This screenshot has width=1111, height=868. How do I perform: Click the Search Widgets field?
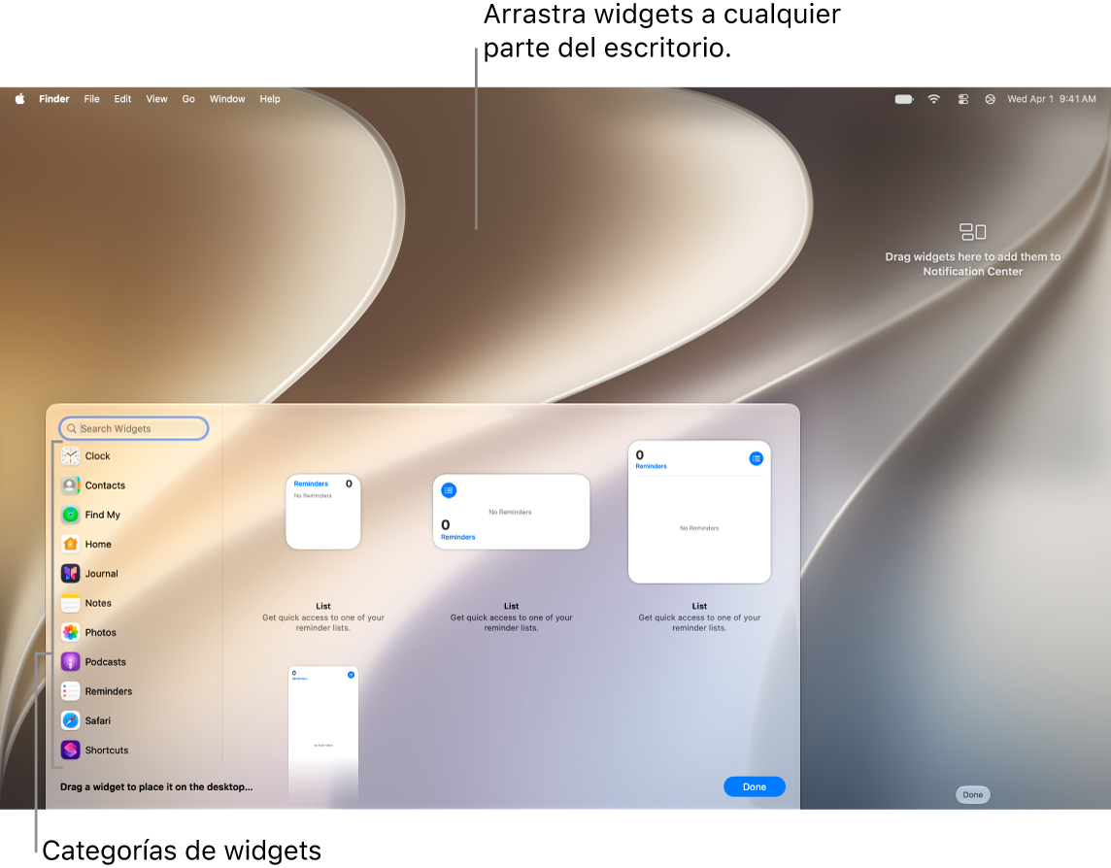pyautogui.click(x=134, y=429)
